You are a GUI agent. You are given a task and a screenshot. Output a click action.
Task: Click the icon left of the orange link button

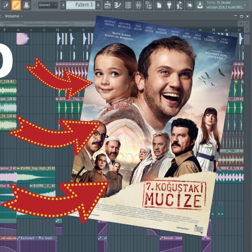(6, 5)
